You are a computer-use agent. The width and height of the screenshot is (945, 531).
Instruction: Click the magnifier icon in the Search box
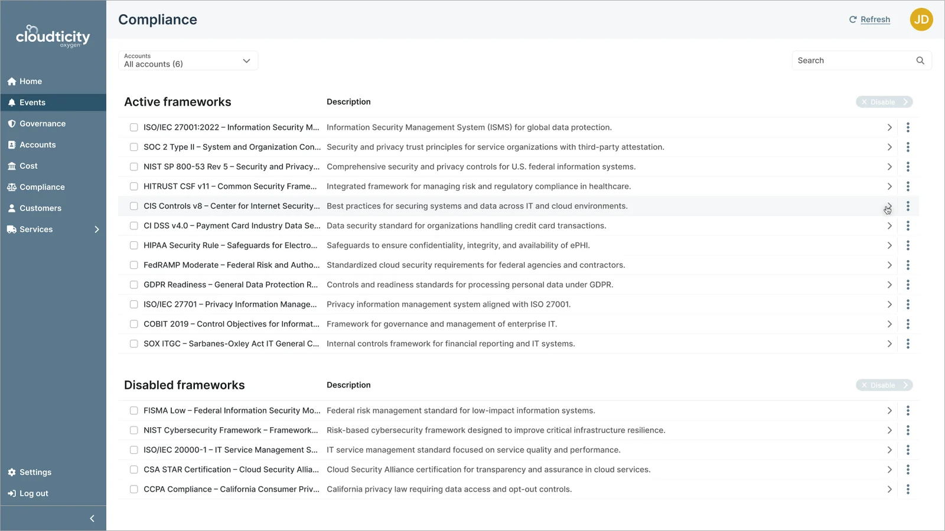[920, 61]
